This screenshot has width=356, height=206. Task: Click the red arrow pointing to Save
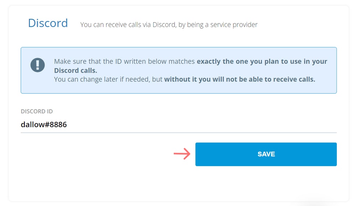point(182,154)
